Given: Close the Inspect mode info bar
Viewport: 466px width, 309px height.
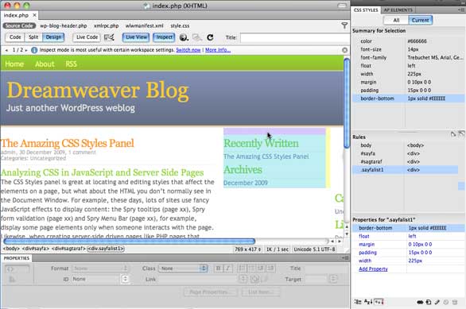Looking at the screenshot, I should (x=344, y=50).
